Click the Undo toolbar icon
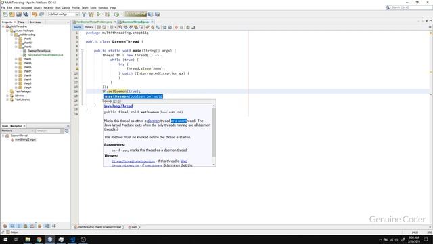 [35, 14]
